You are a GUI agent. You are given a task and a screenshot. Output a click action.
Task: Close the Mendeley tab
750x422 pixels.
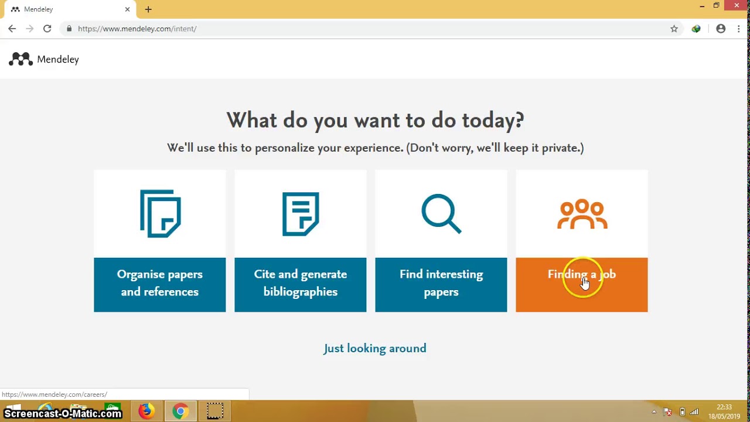click(127, 9)
